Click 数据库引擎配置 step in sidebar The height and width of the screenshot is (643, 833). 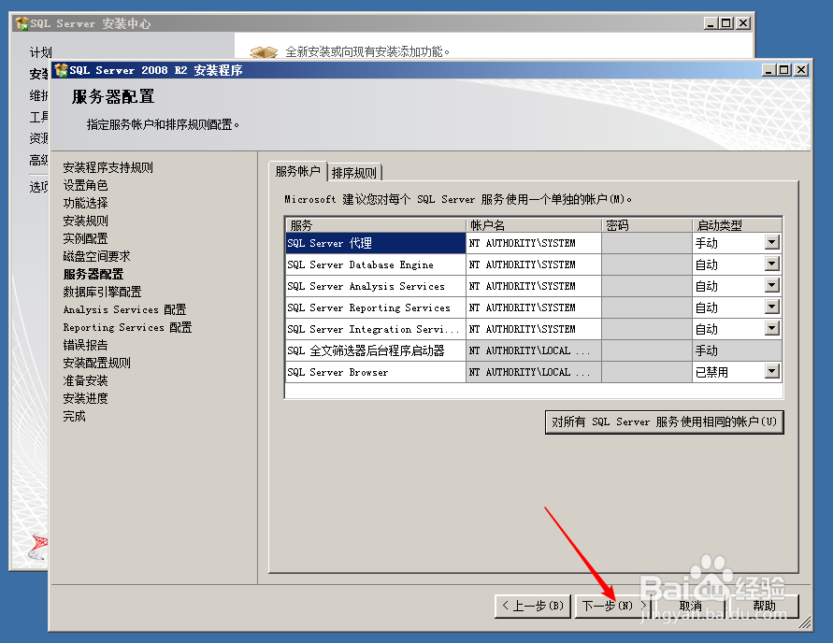click(x=102, y=292)
